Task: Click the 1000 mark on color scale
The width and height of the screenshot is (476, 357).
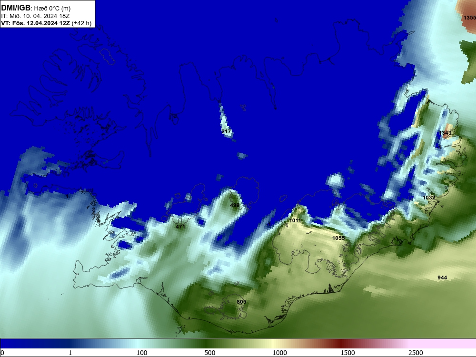Action: pos(279,353)
